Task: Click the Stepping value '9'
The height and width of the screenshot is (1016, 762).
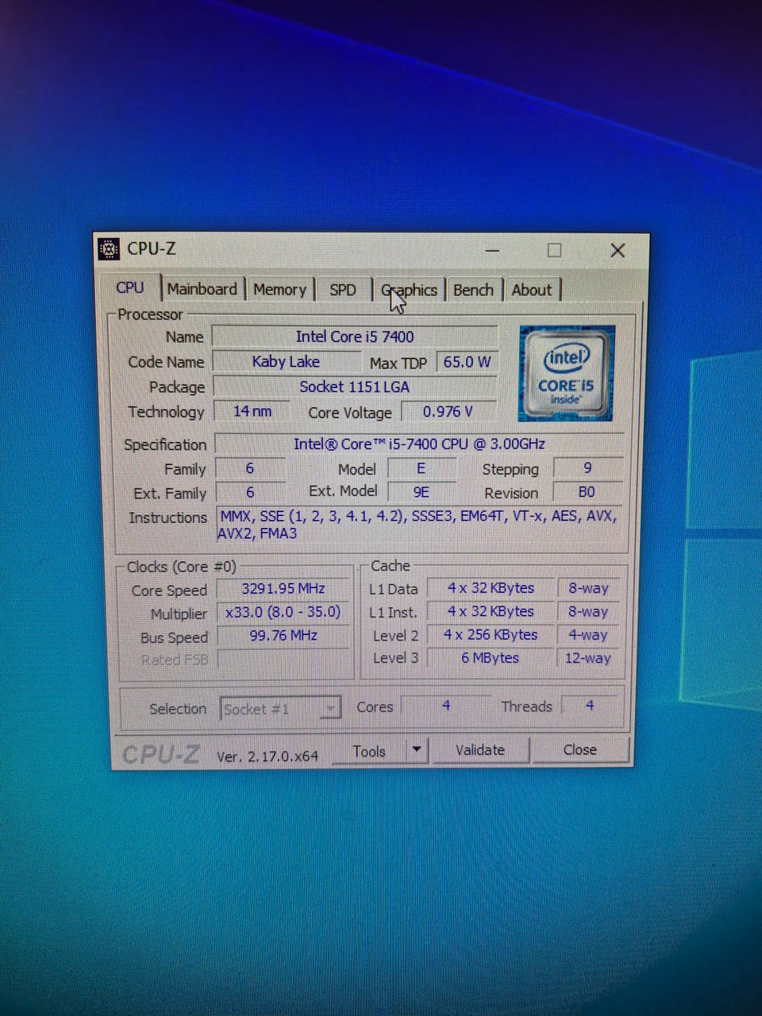Action: coord(587,468)
